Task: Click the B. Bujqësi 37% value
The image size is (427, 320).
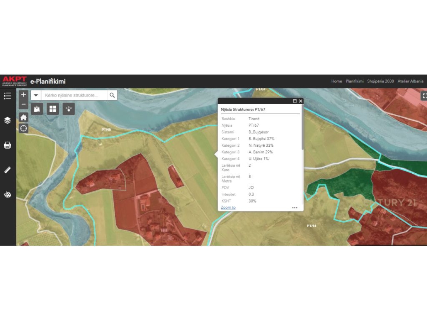Action: pos(261,138)
